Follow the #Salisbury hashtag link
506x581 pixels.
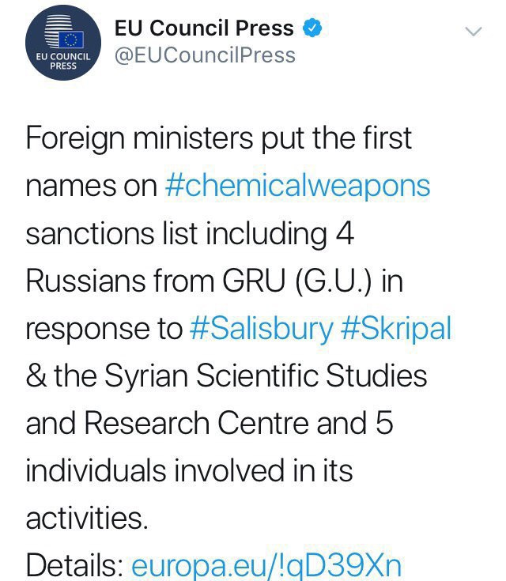pyautogui.click(x=262, y=329)
